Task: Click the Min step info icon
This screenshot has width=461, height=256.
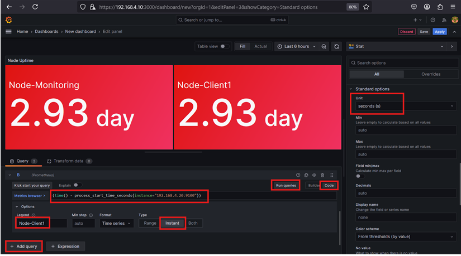Action: [x=91, y=215]
